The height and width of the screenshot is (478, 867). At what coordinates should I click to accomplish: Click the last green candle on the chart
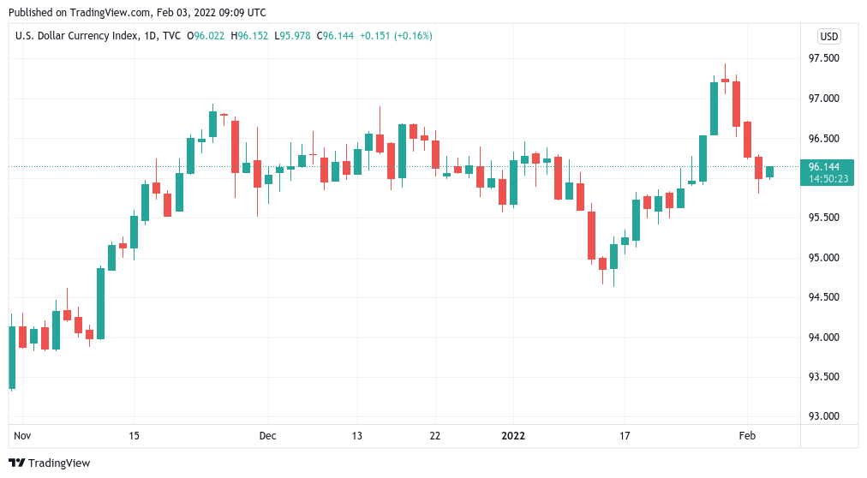point(769,171)
